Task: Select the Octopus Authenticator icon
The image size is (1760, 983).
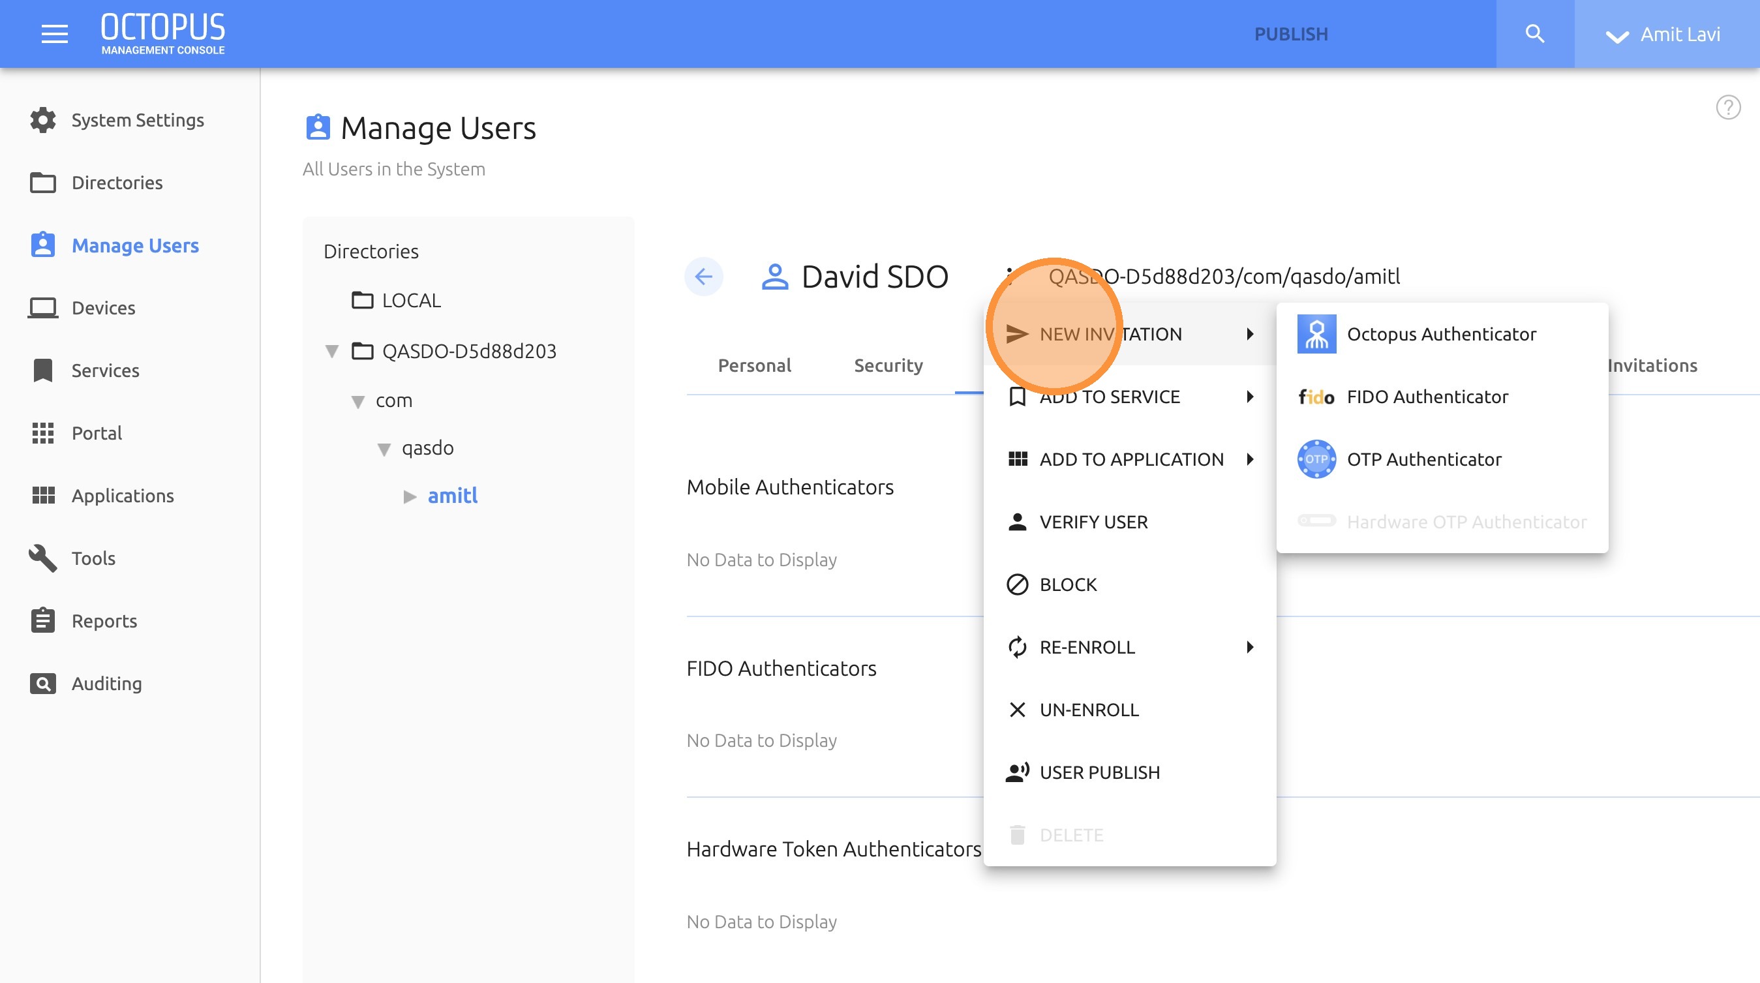Action: point(1316,334)
